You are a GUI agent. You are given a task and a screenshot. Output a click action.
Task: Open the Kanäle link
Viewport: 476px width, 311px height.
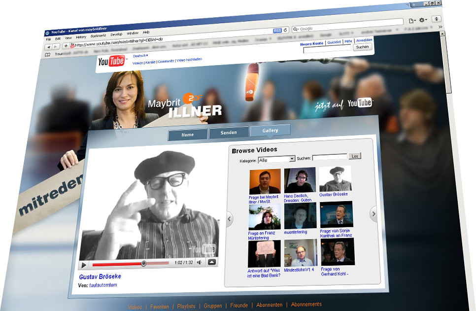click(150, 62)
